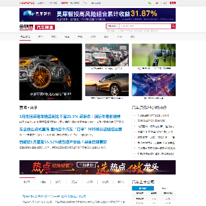This screenshot has width=206, height=206.
Task: Select the active nav tab with red underline
Action: (25, 37)
